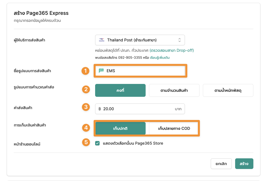Click the orange step 2 badge
The image size is (266, 181).
pyautogui.click(x=86, y=89)
